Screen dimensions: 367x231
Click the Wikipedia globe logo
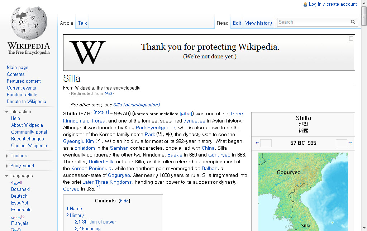pos(29,23)
